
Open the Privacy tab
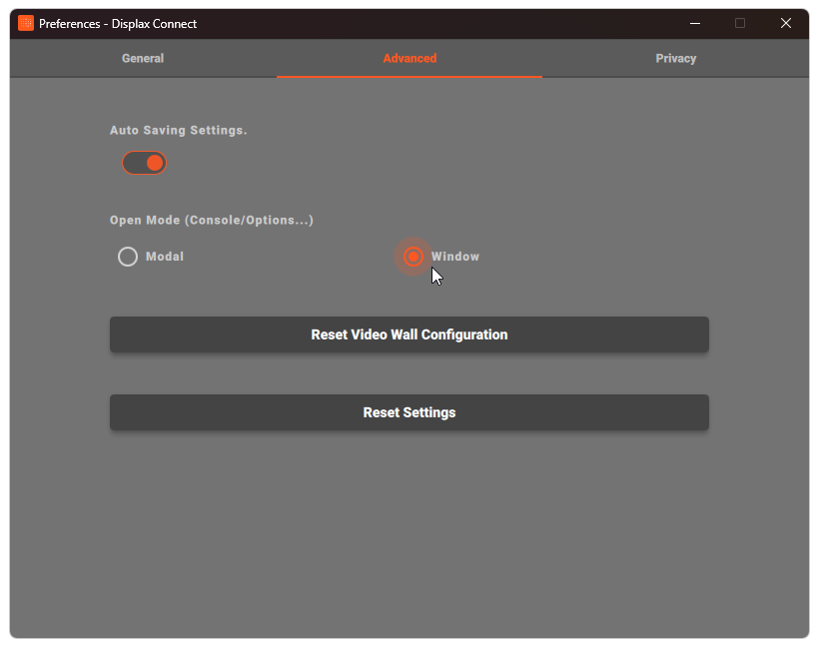[x=675, y=58]
